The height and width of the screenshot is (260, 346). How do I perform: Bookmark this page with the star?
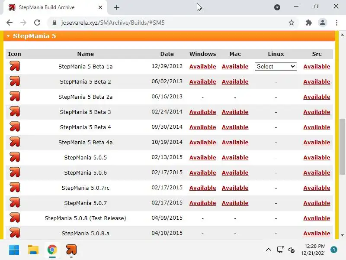click(292, 23)
